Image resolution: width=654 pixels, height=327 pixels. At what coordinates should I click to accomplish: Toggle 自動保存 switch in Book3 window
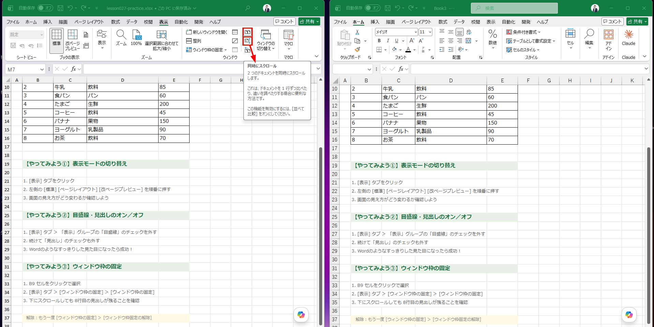click(x=373, y=8)
